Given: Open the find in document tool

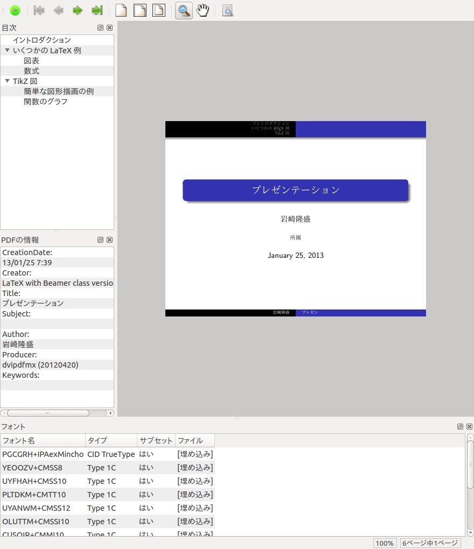Looking at the screenshot, I should coord(228,11).
